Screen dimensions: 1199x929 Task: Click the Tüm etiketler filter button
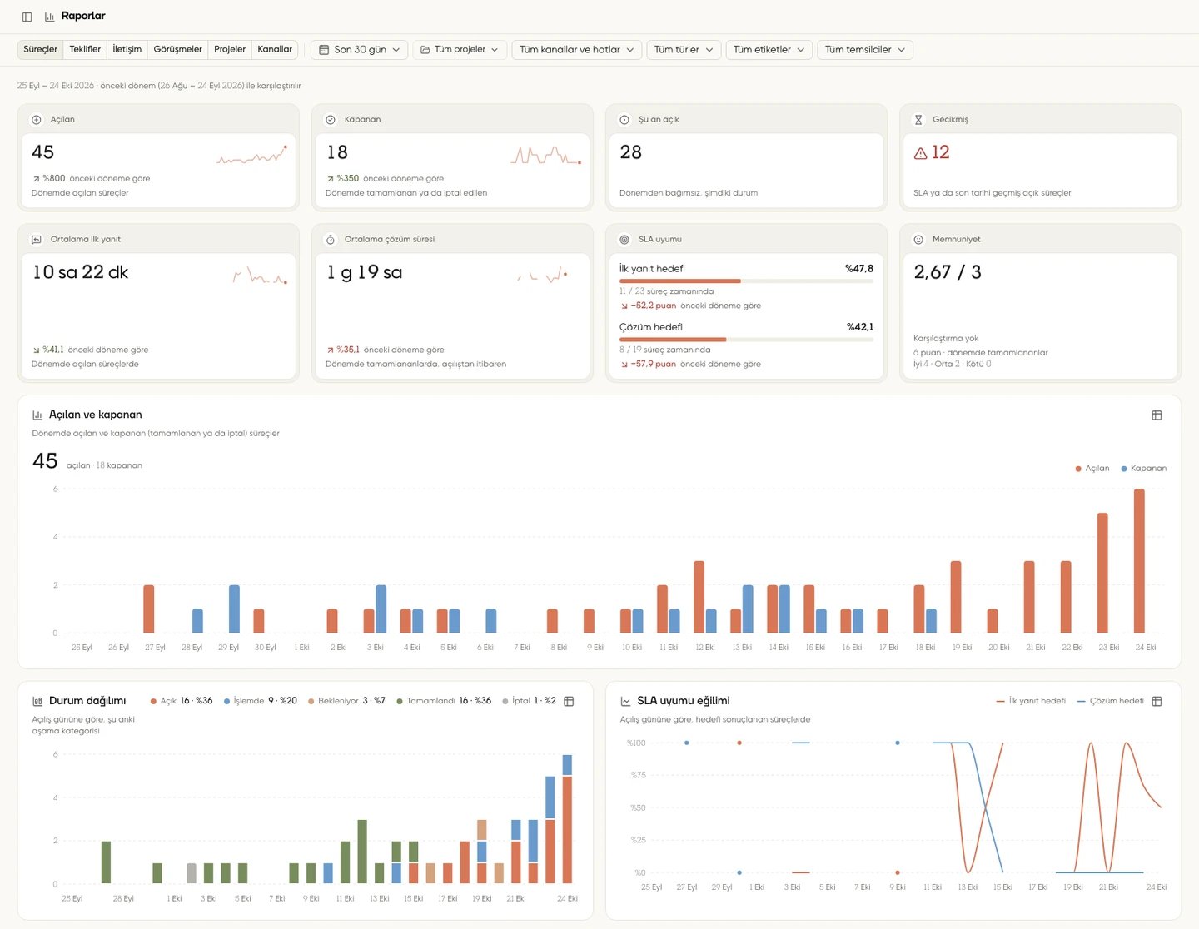[x=769, y=50]
